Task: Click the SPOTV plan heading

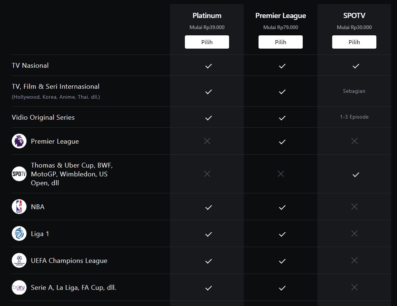Action: click(354, 16)
